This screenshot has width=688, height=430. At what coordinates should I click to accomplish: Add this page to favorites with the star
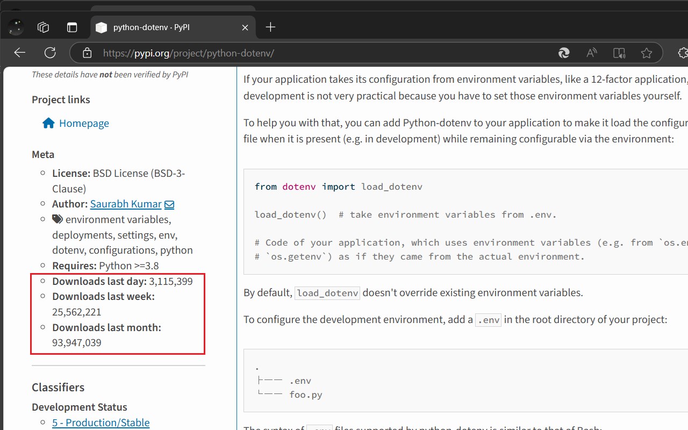click(x=647, y=53)
